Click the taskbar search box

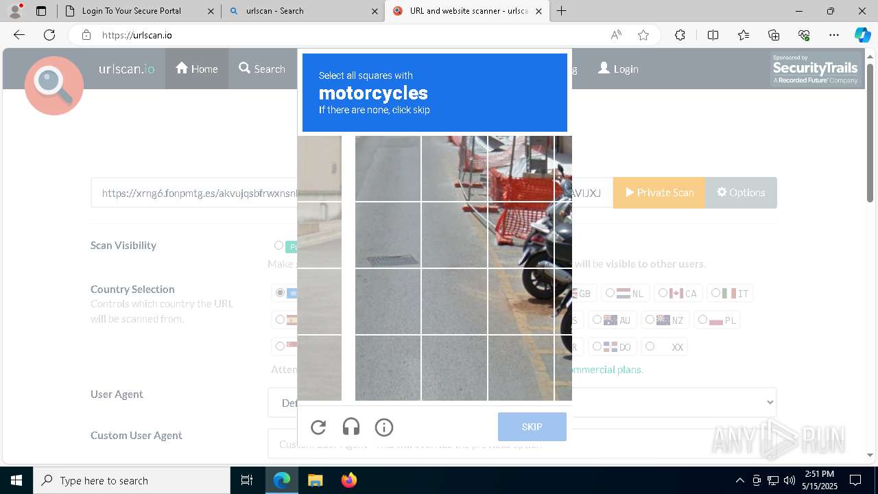pyautogui.click(x=132, y=480)
